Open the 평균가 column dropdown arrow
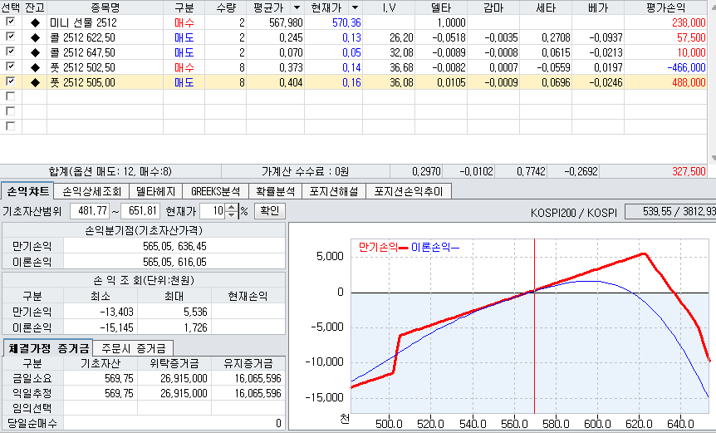This screenshot has width=716, height=433. click(297, 7)
